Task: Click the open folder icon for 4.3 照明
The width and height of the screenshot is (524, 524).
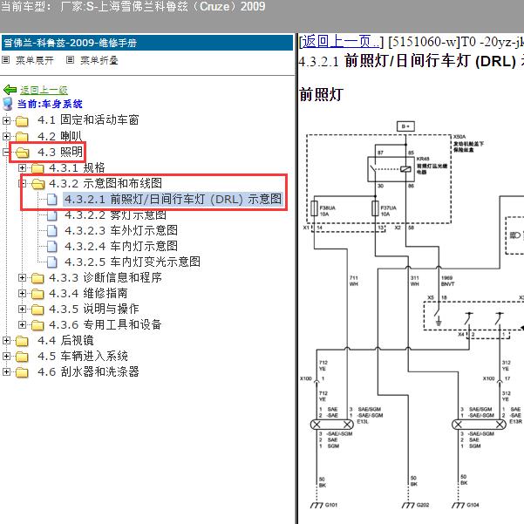Action: click(23, 153)
